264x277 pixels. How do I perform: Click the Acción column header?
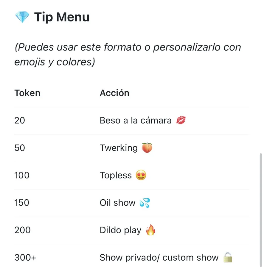click(114, 93)
